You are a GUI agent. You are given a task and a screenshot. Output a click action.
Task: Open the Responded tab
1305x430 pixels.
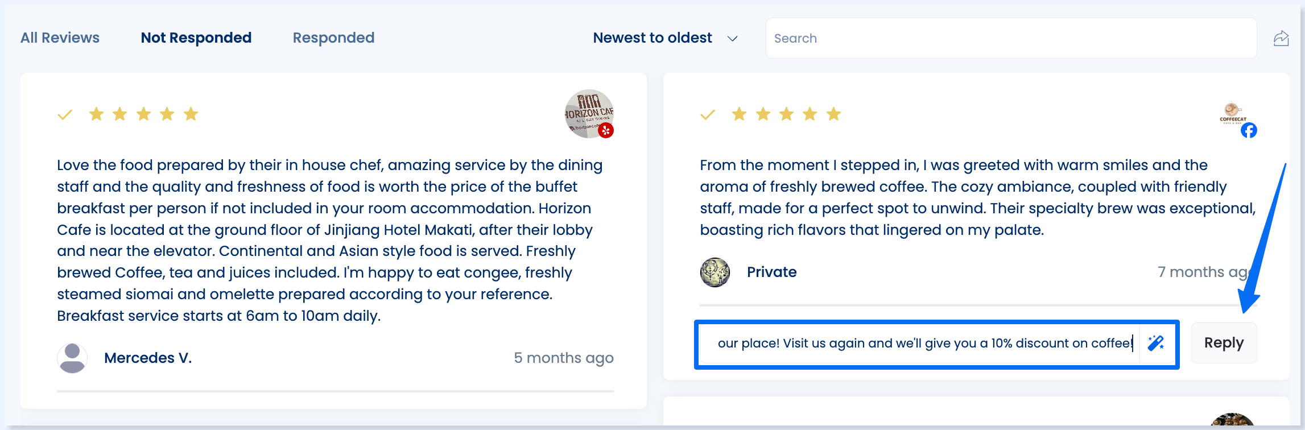(x=333, y=38)
